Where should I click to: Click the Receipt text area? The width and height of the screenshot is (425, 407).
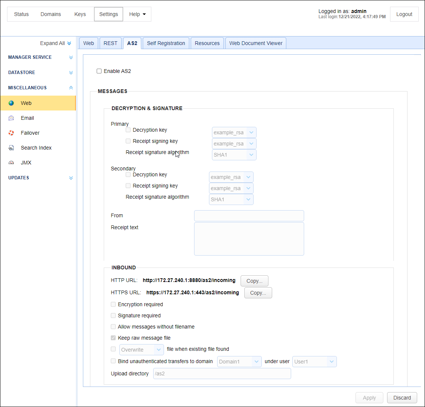pyautogui.click(x=249, y=239)
